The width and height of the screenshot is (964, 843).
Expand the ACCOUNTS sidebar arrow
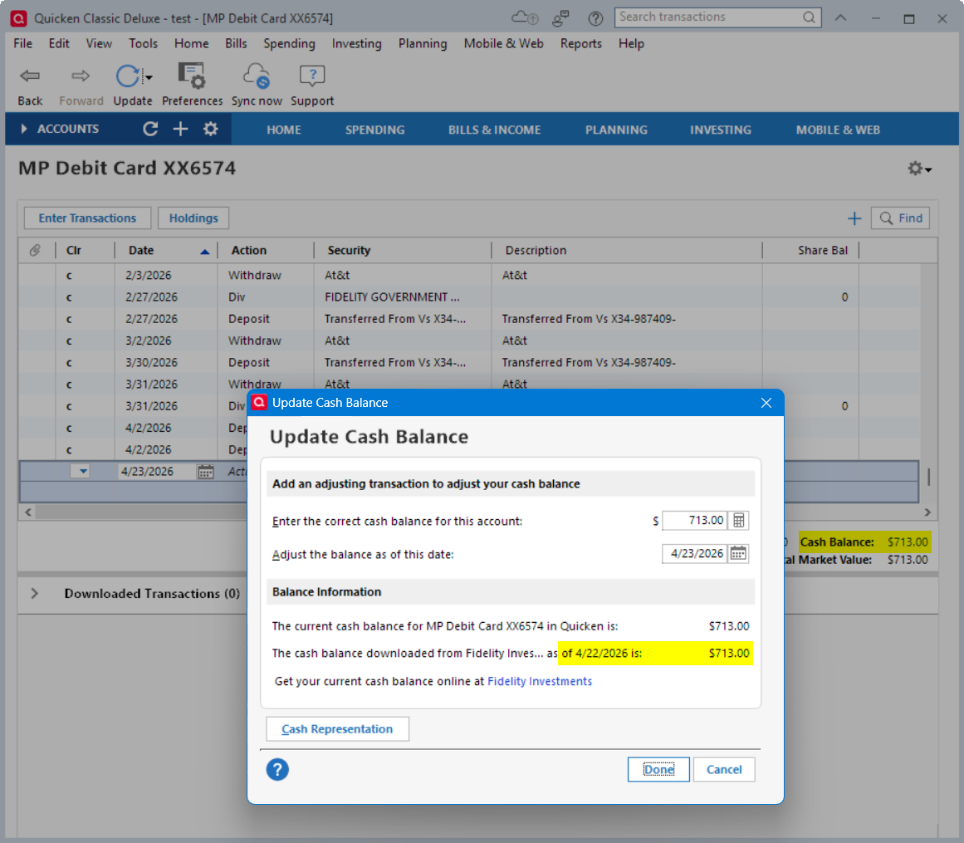(x=23, y=129)
